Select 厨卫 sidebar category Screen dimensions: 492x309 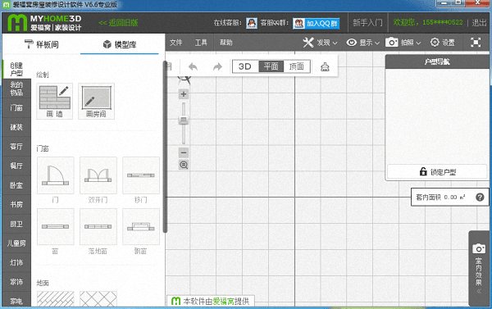pos(16,224)
